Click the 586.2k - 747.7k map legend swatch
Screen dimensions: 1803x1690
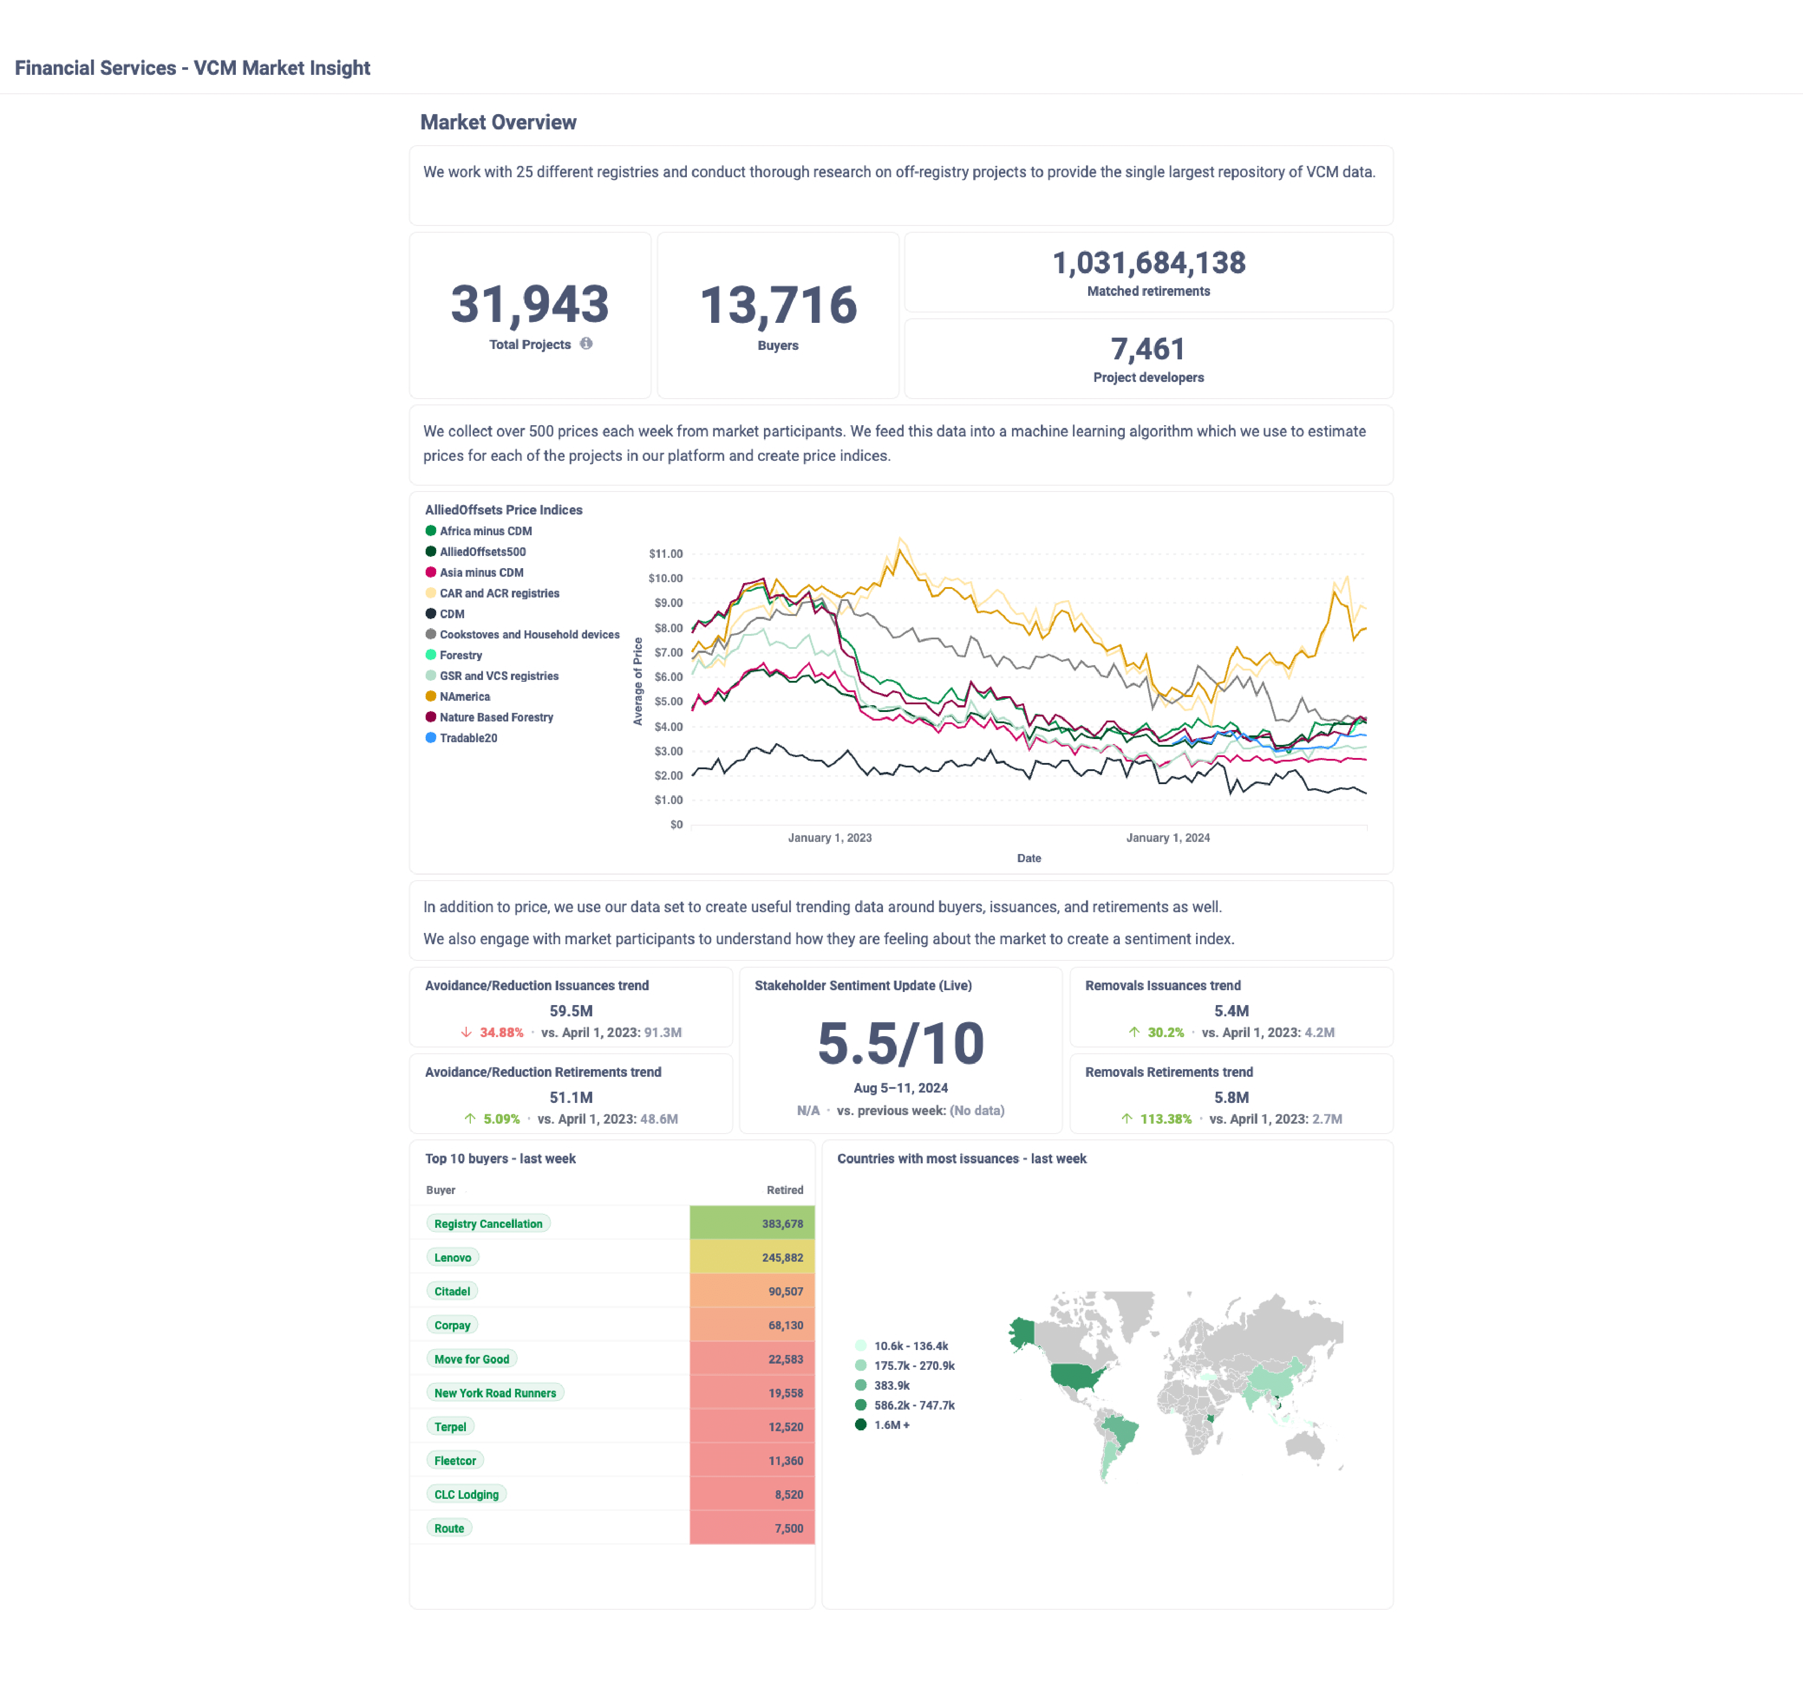(x=861, y=1405)
